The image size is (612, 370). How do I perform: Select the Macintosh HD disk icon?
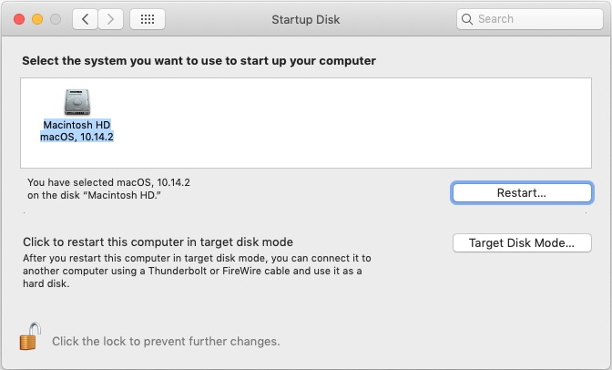[76, 102]
